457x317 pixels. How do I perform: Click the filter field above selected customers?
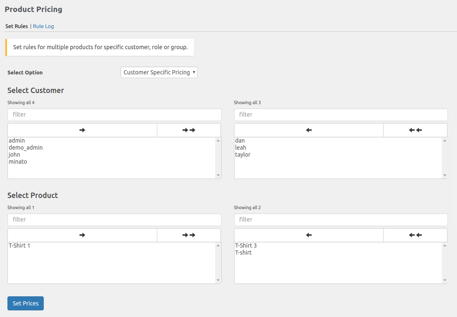coord(341,114)
